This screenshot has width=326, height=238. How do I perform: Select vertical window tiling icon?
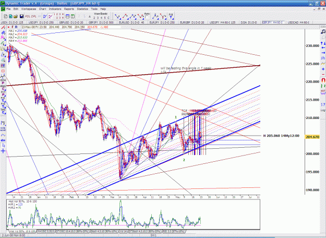tap(73, 16)
